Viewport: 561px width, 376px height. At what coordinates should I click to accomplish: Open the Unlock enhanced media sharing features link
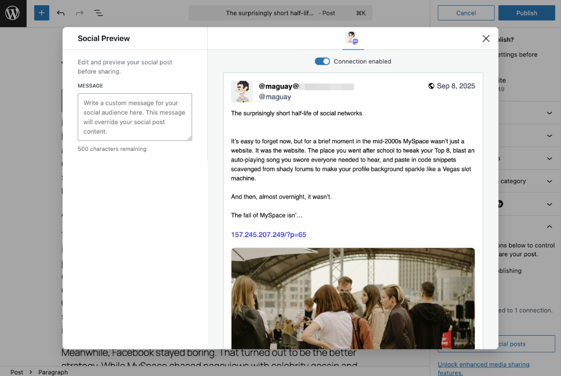click(483, 364)
